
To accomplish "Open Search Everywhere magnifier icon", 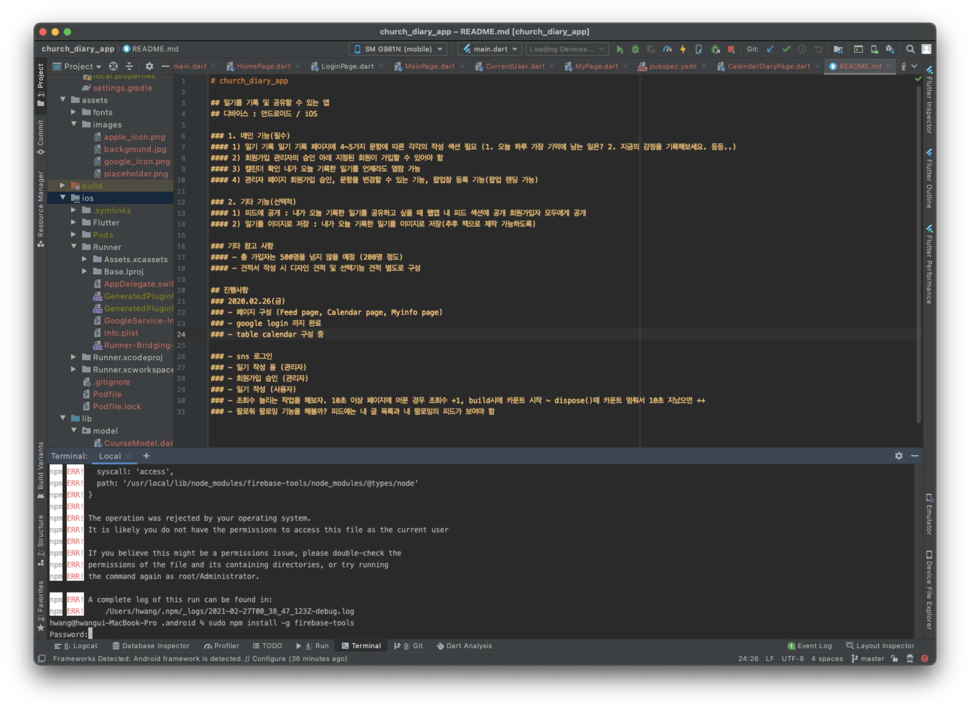I will (x=910, y=49).
